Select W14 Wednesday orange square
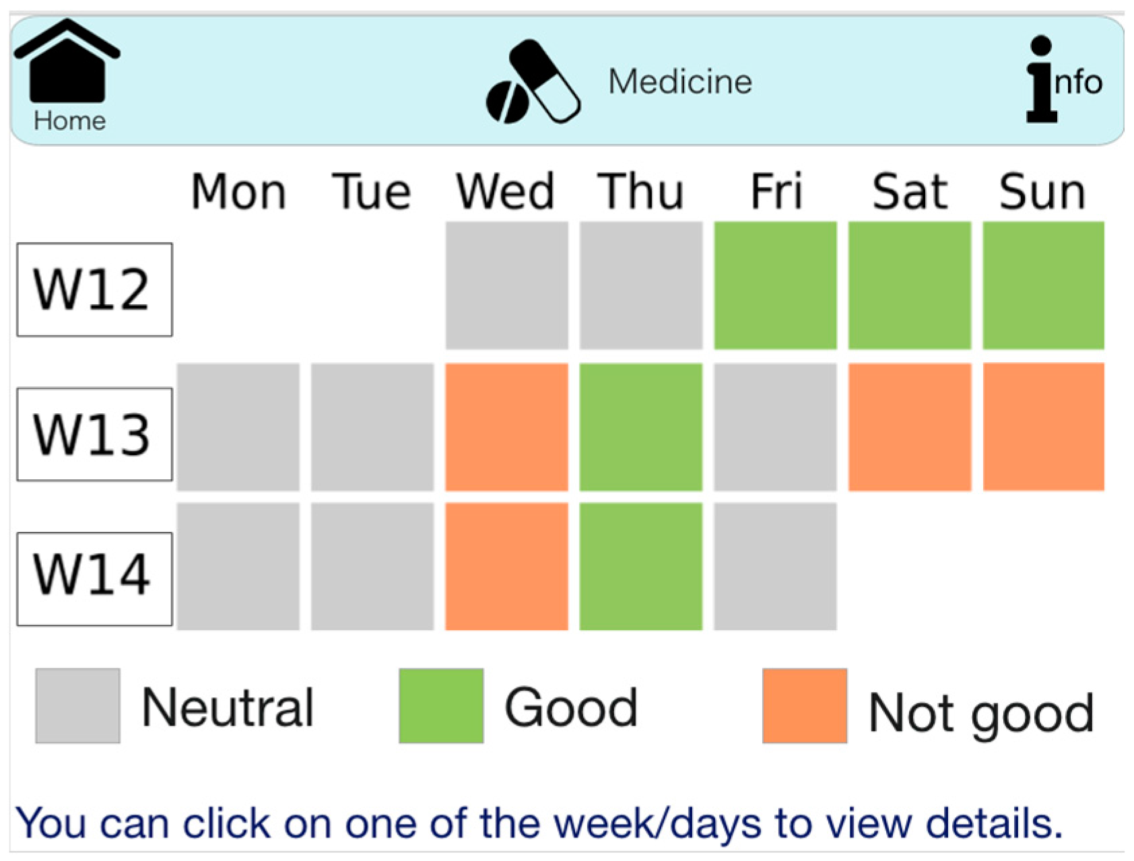1134x861 pixels. 506,567
